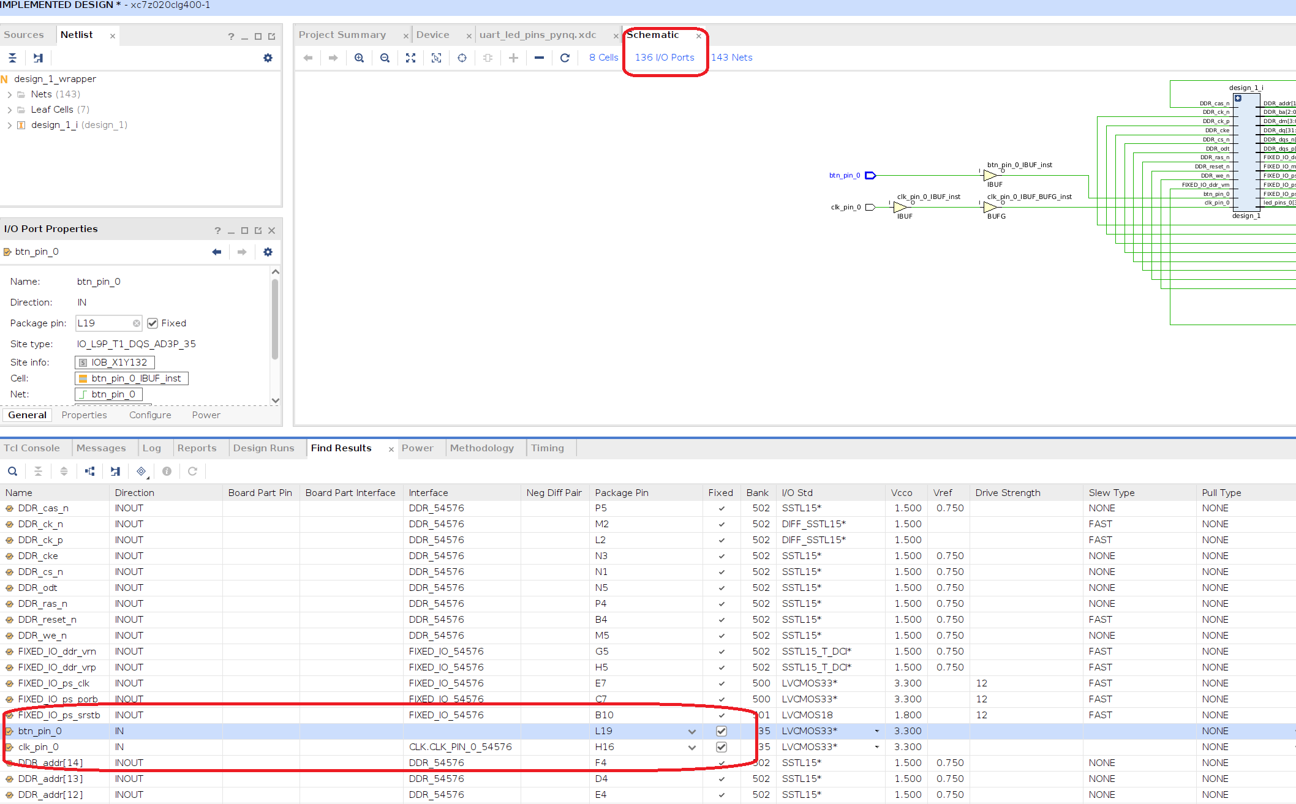This screenshot has width=1296, height=804.
Task: Open the Timing tab
Action: (x=548, y=448)
